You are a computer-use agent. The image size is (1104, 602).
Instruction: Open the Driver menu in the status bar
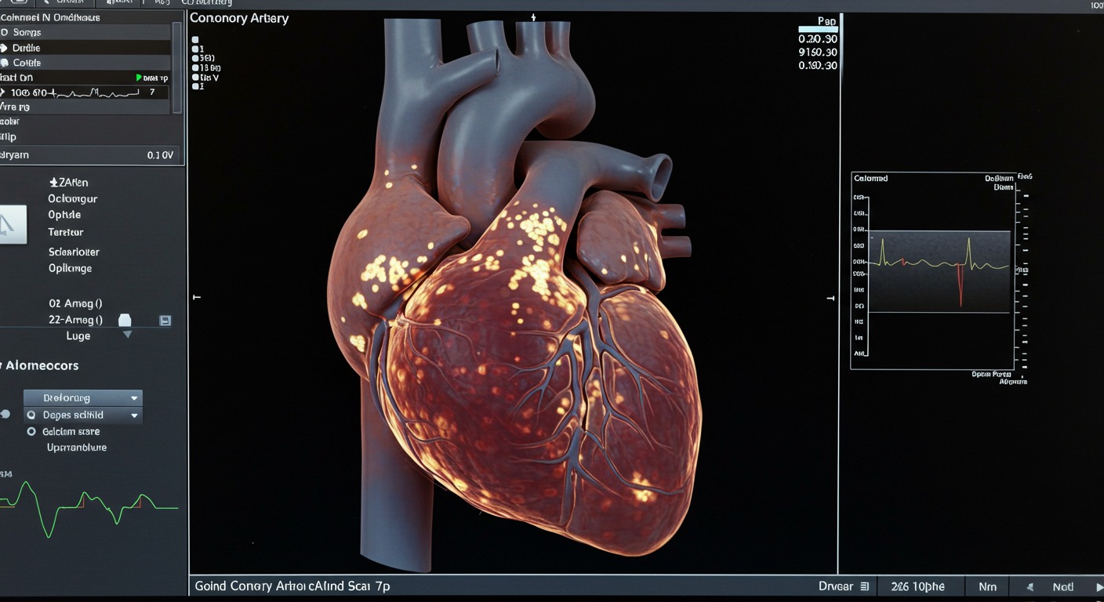(834, 586)
